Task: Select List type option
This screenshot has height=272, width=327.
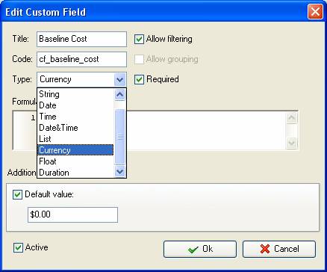Action: [x=75, y=139]
